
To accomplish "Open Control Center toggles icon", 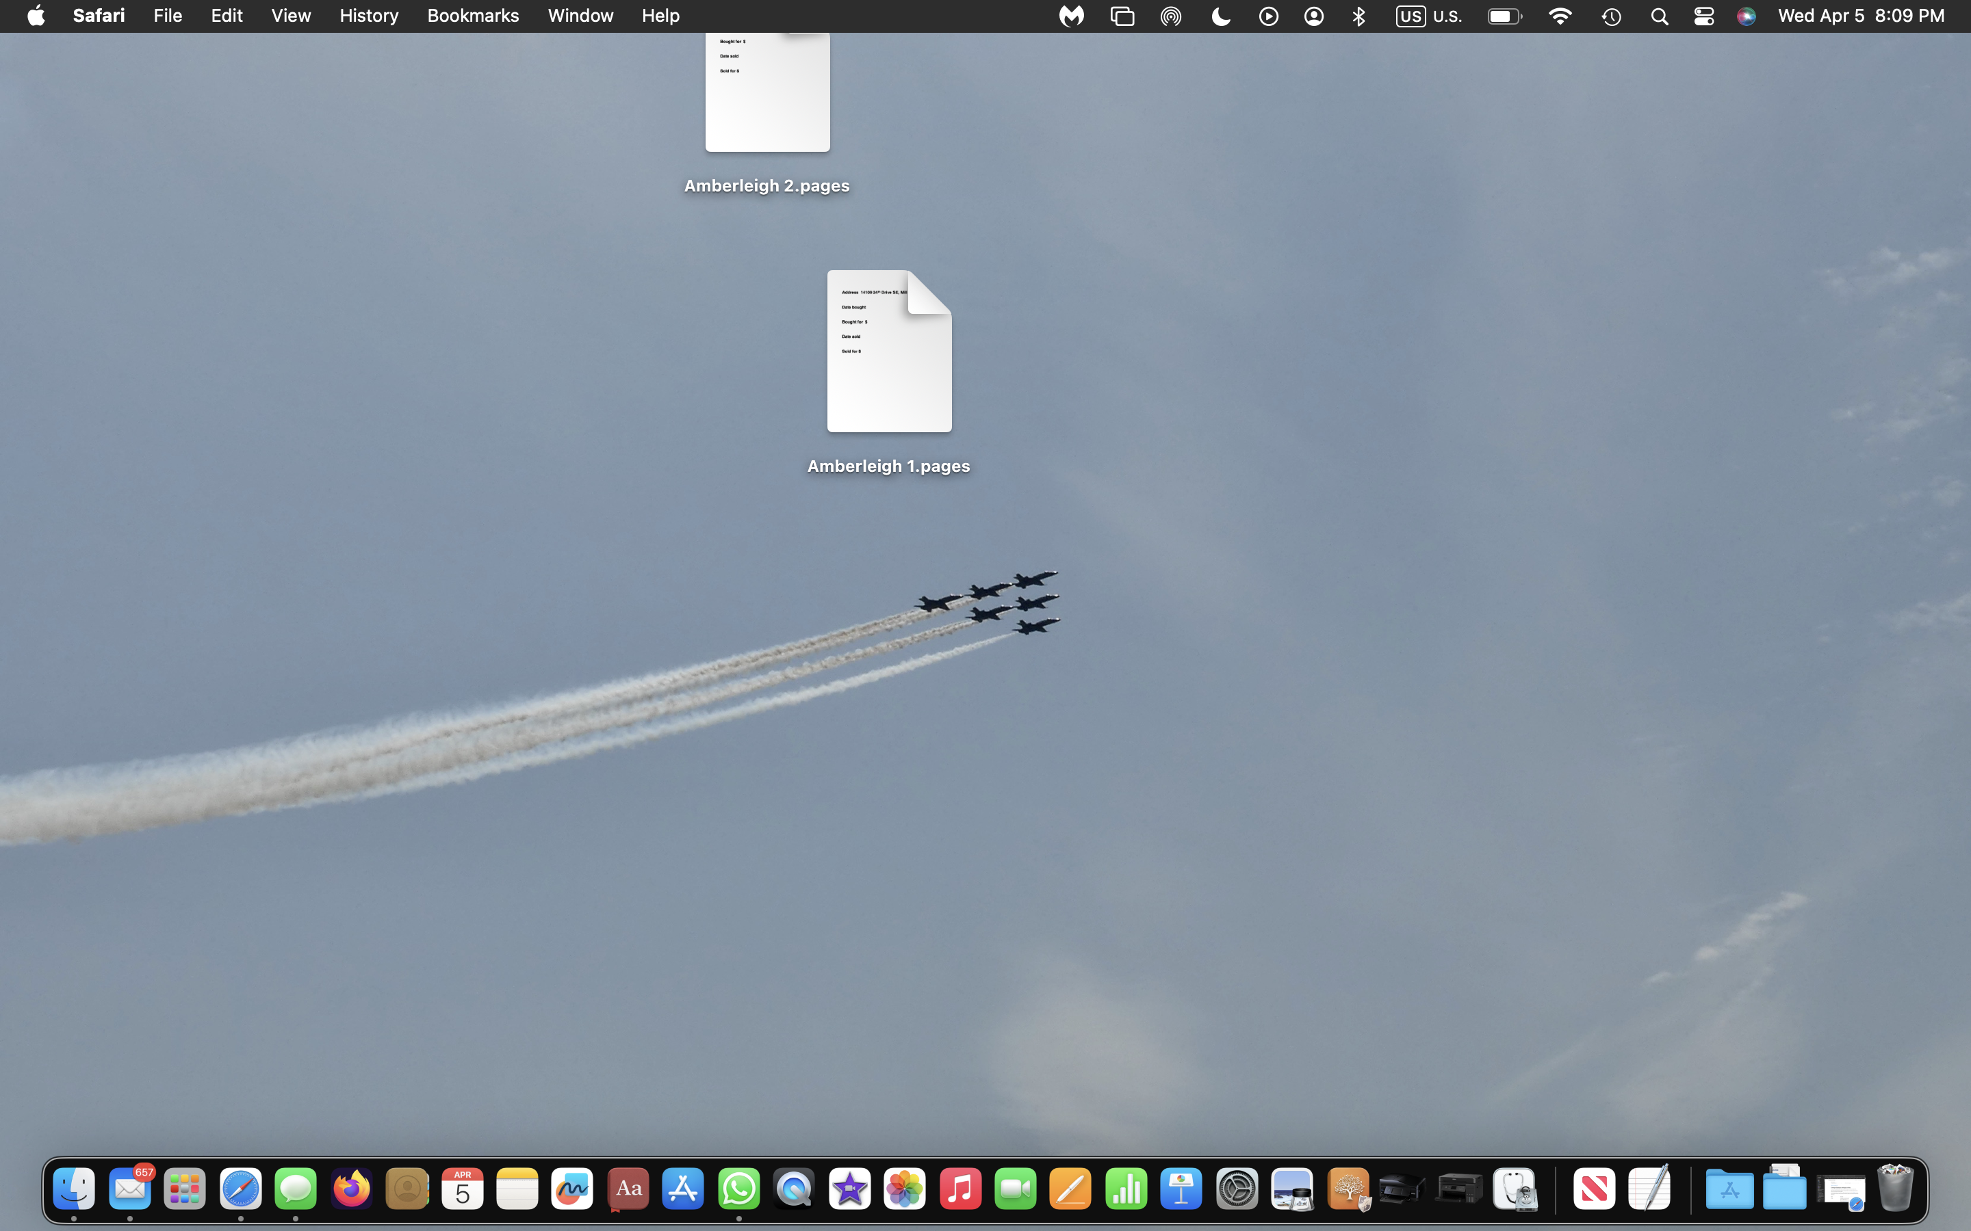I will click(x=1704, y=16).
